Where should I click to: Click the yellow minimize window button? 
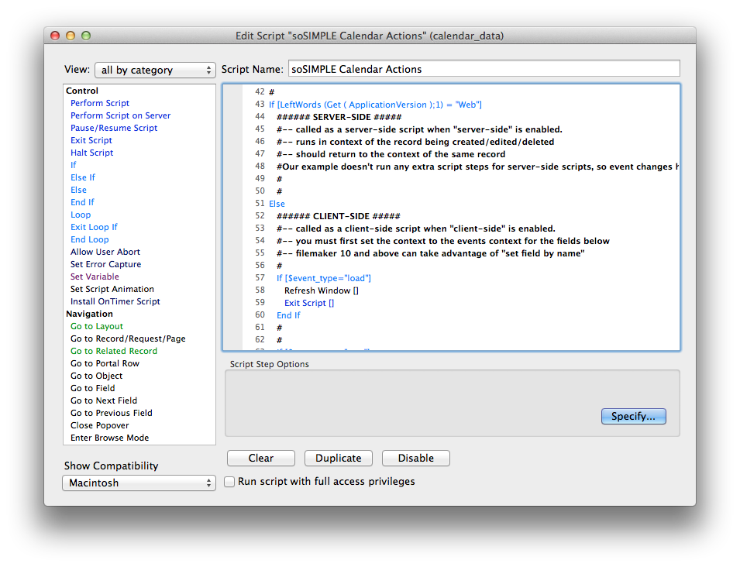pyautogui.click(x=71, y=36)
